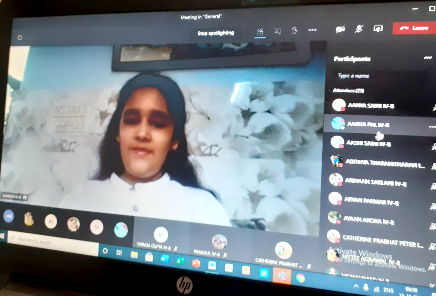Toggle the microphone mute button
Screen dimensions: 436x296
coord(359,29)
